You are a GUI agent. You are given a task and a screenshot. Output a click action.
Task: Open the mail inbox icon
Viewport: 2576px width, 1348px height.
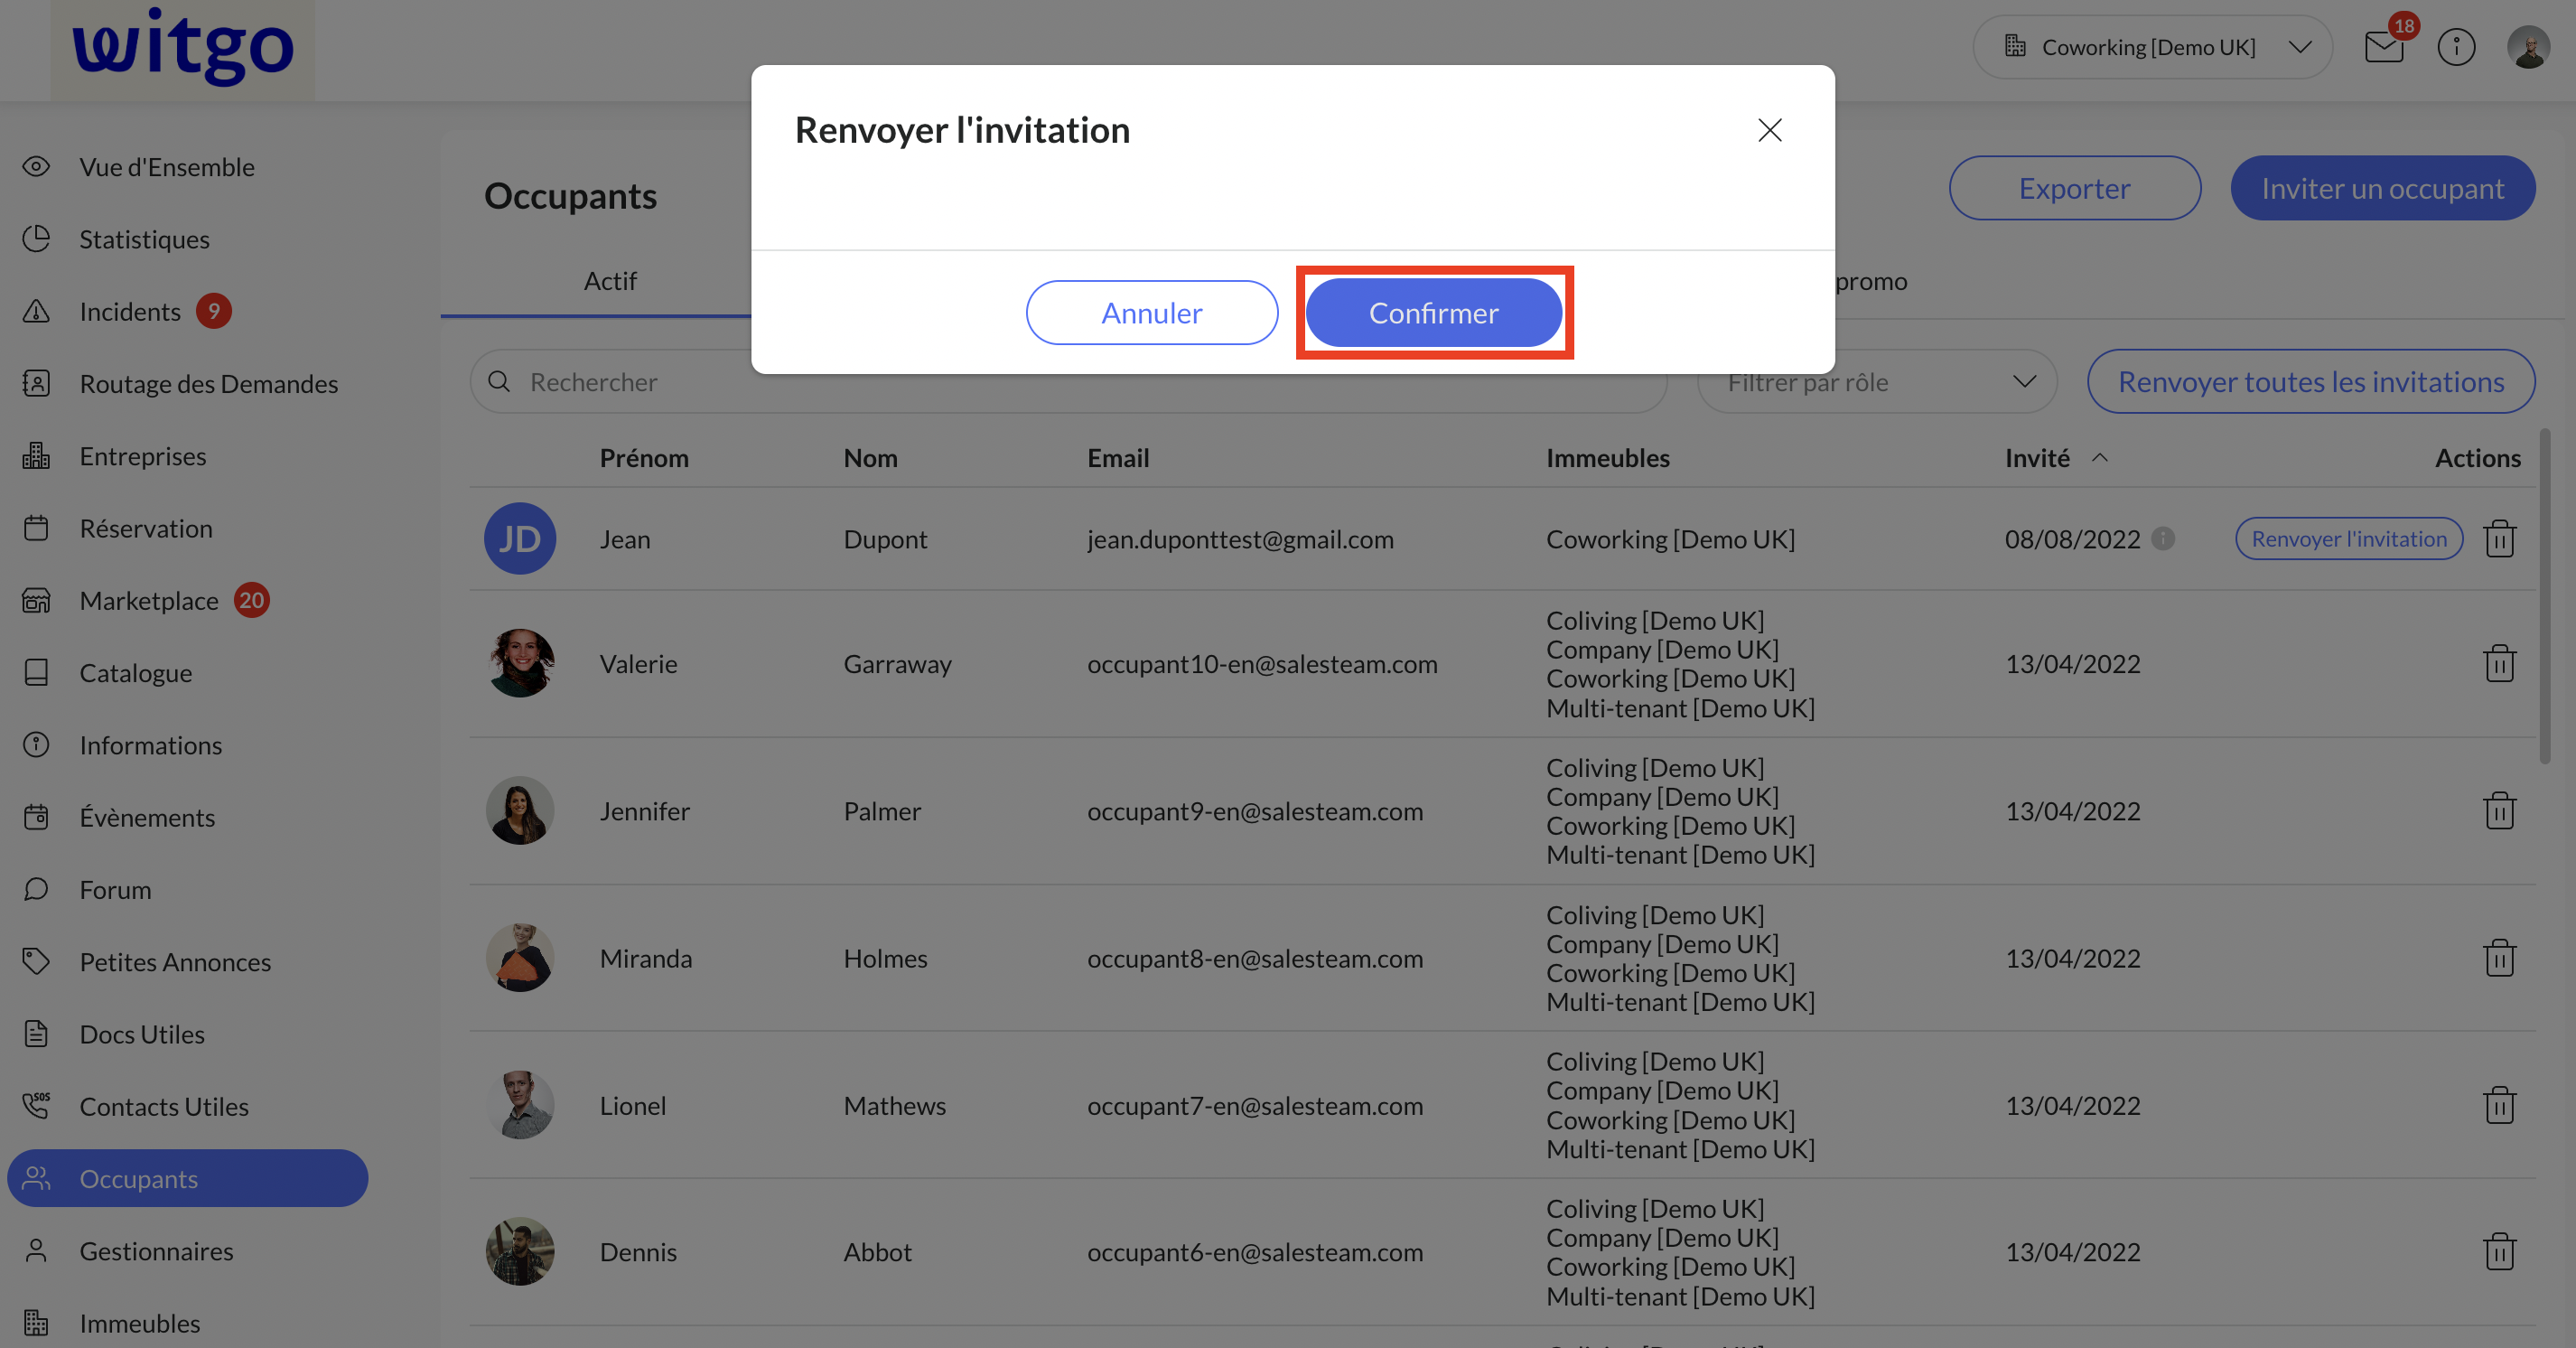pyautogui.click(x=2384, y=47)
